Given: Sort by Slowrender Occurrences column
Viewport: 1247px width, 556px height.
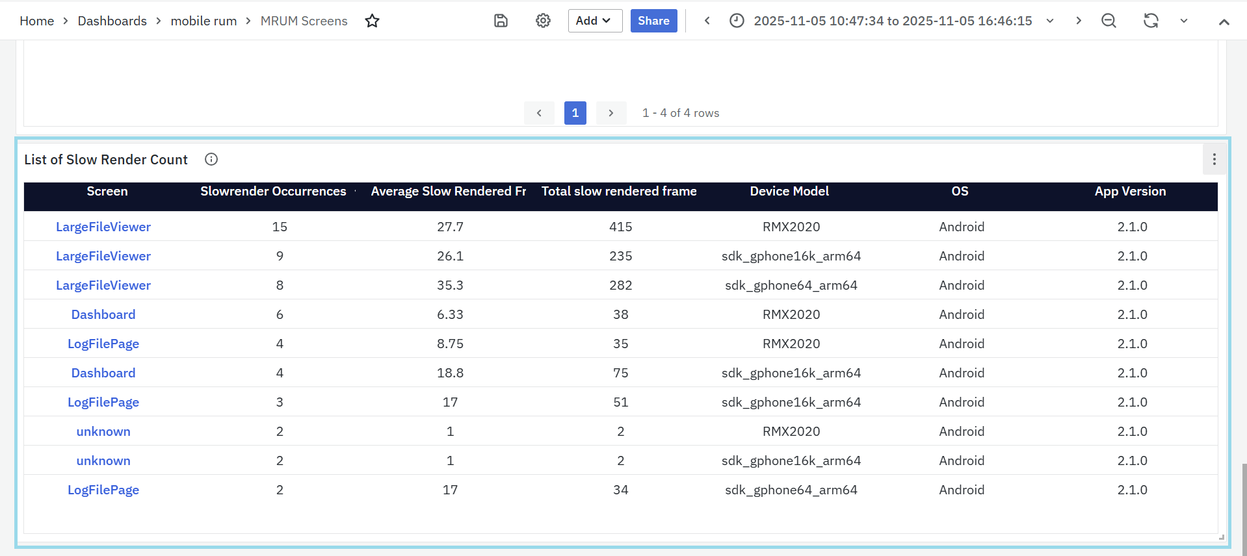Looking at the screenshot, I should click(273, 191).
